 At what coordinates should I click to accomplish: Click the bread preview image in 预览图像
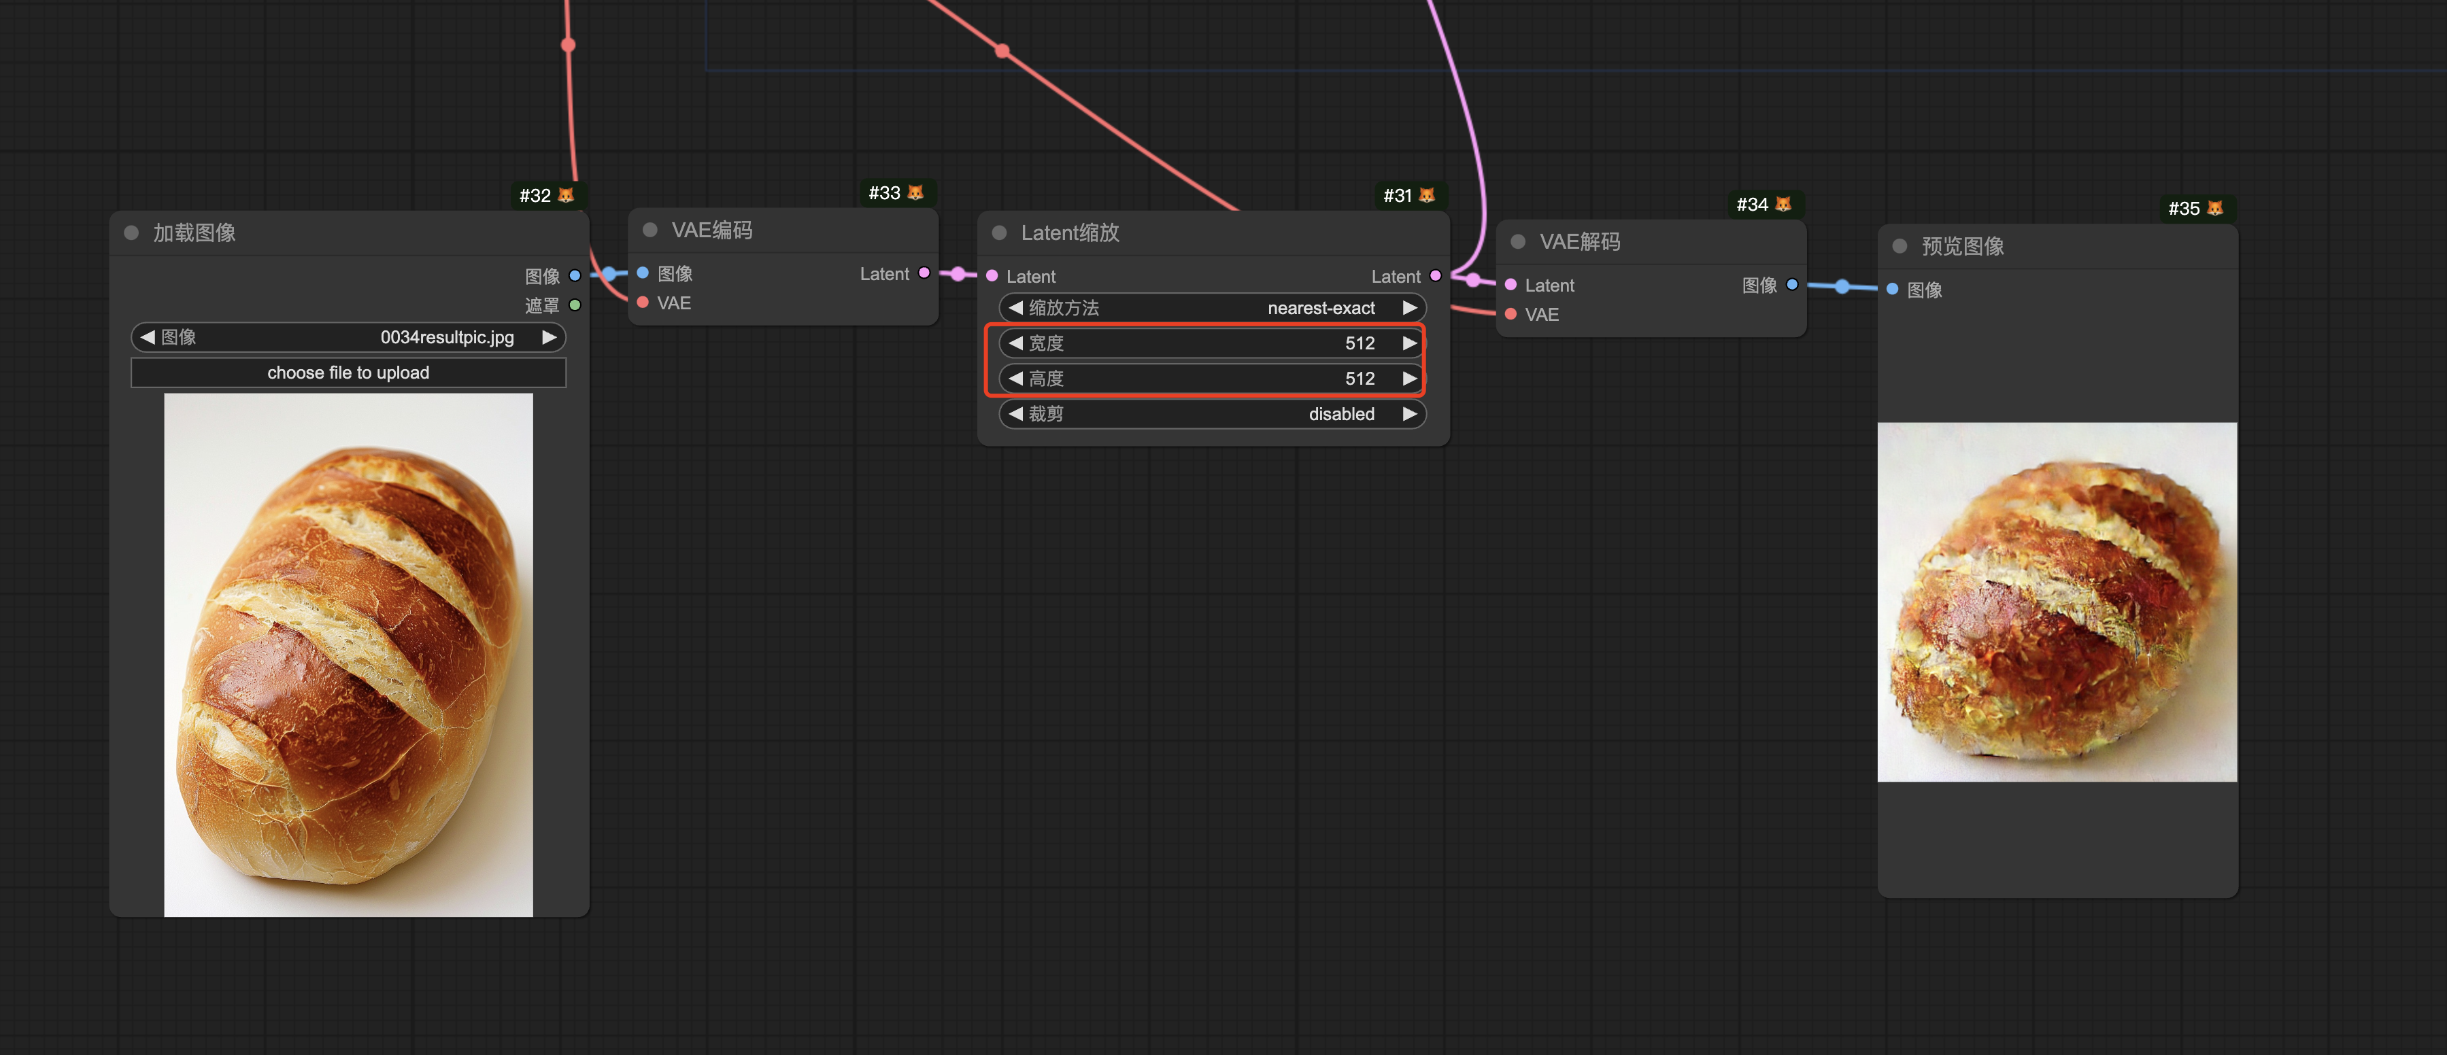pos(2057,602)
